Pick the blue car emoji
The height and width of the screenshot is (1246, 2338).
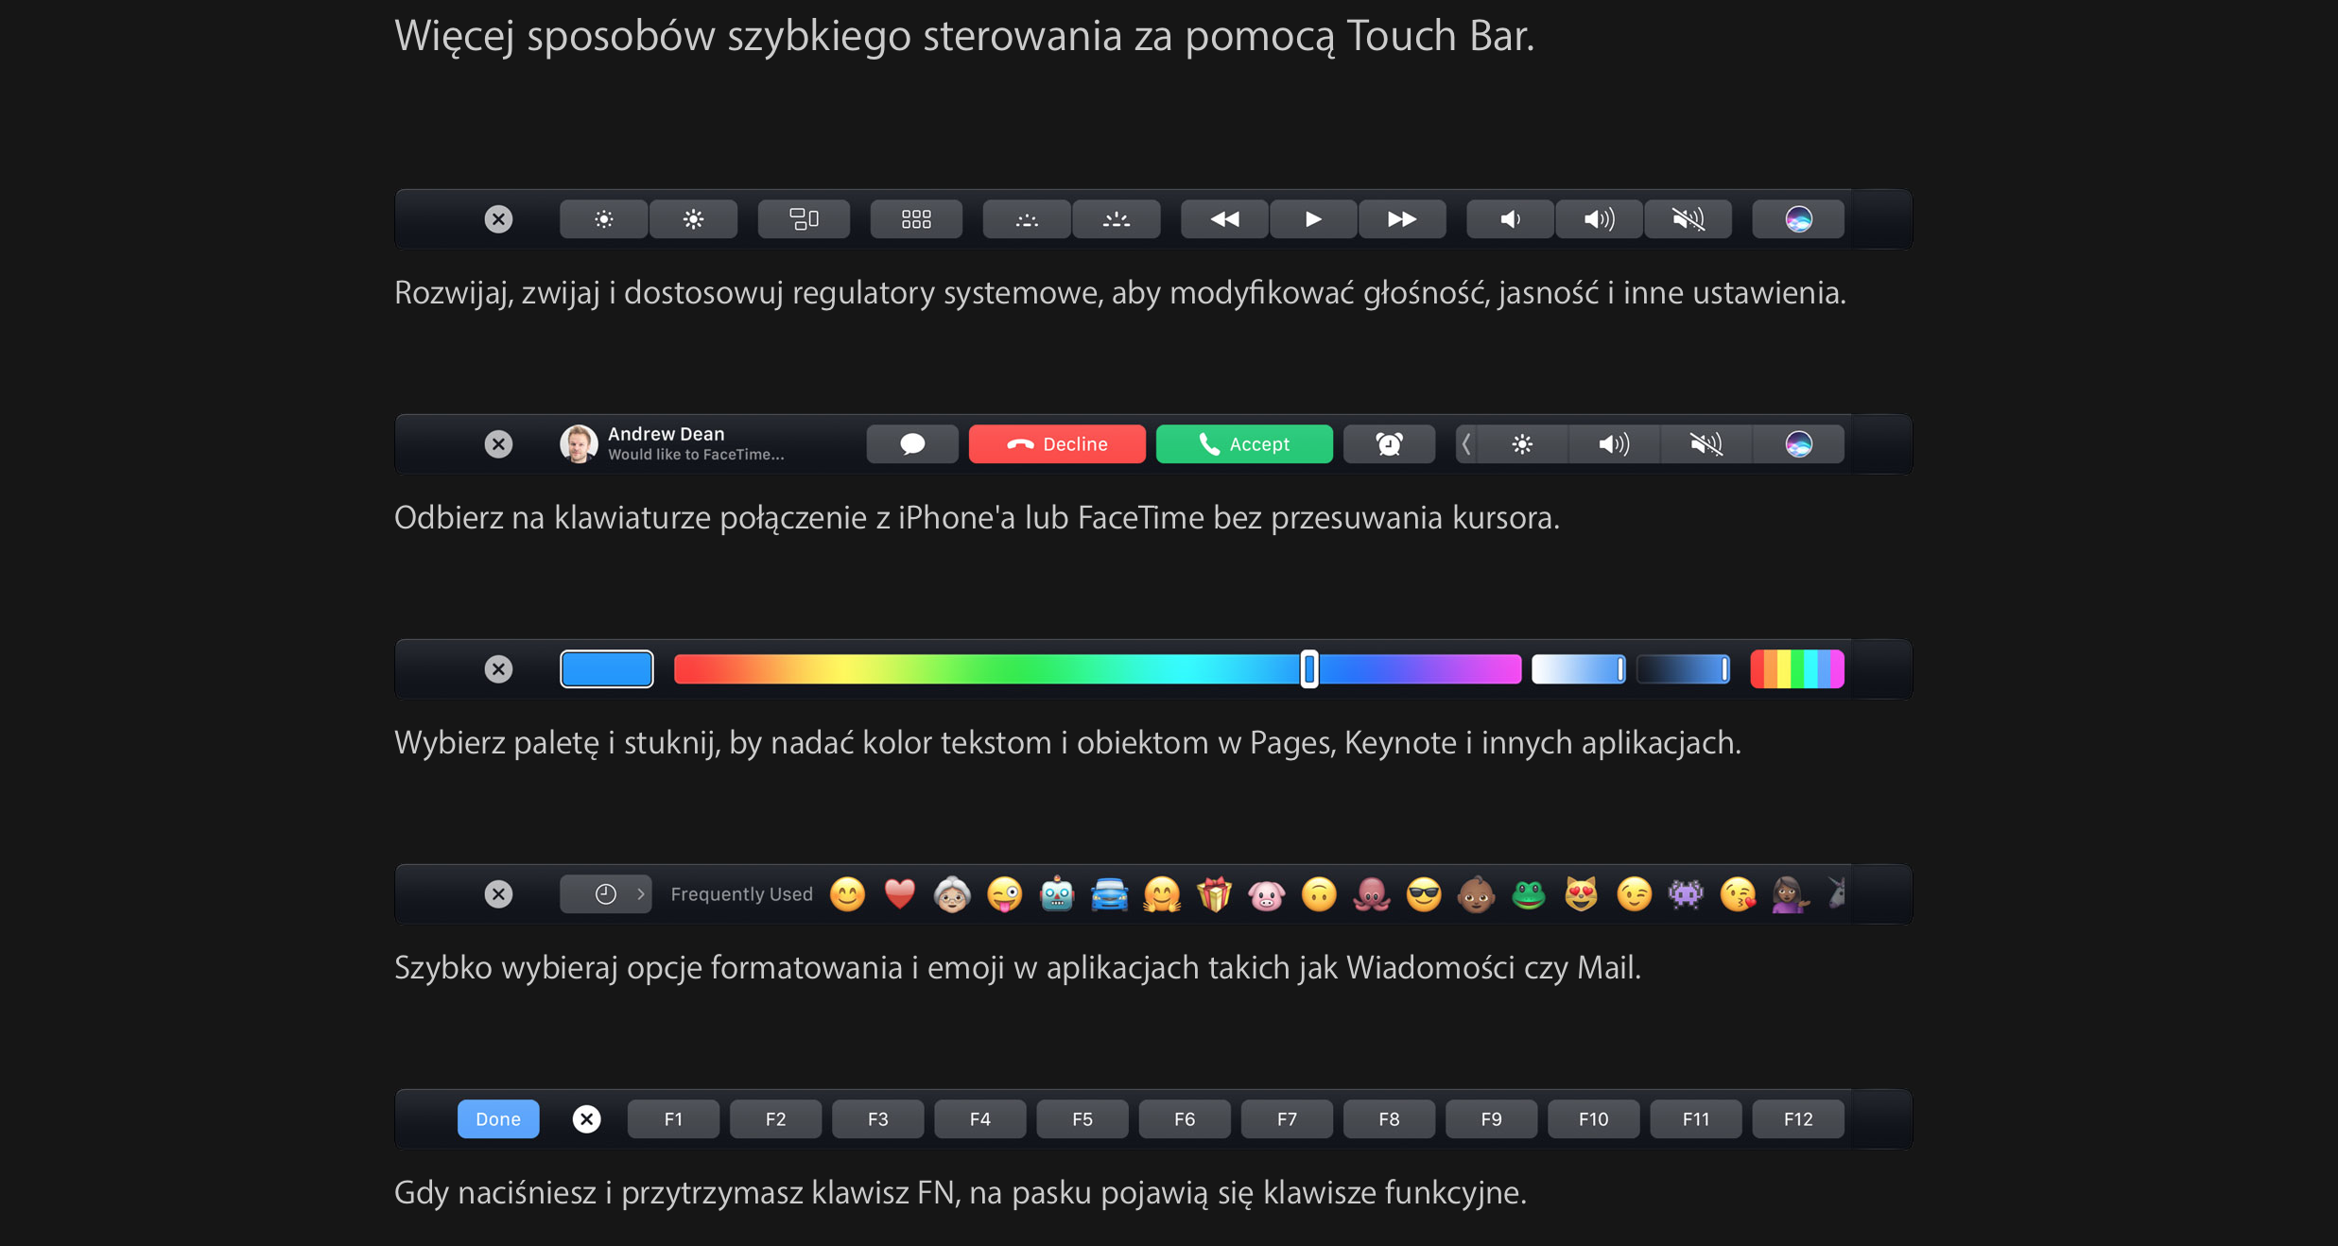point(1110,894)
